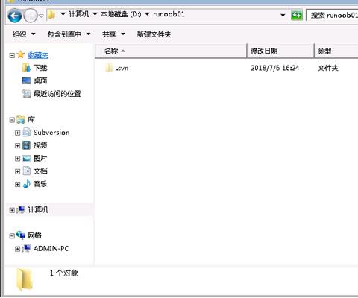Screen dimensions: 358x298
Task: Select 图片 in the navigation pane
Action: (40, 158)
